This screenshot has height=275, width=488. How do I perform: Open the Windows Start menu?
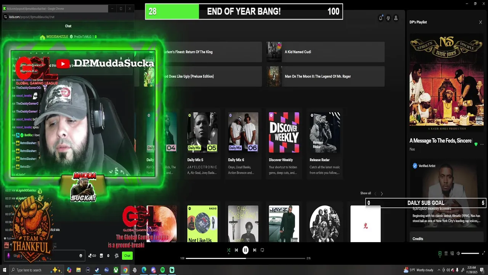tap(5, 270)
